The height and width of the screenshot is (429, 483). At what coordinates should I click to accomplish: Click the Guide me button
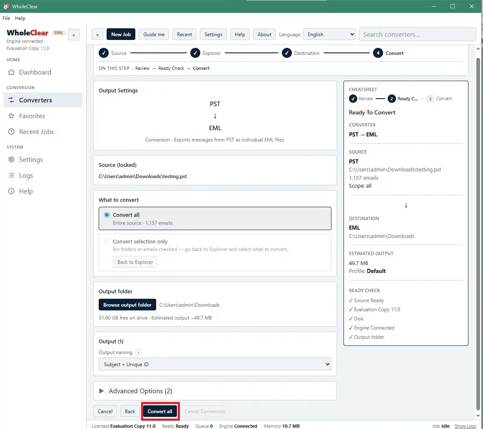[154, 35]
